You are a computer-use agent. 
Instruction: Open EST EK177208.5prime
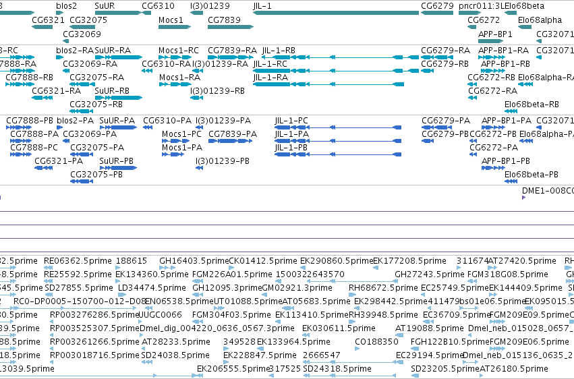409,261
